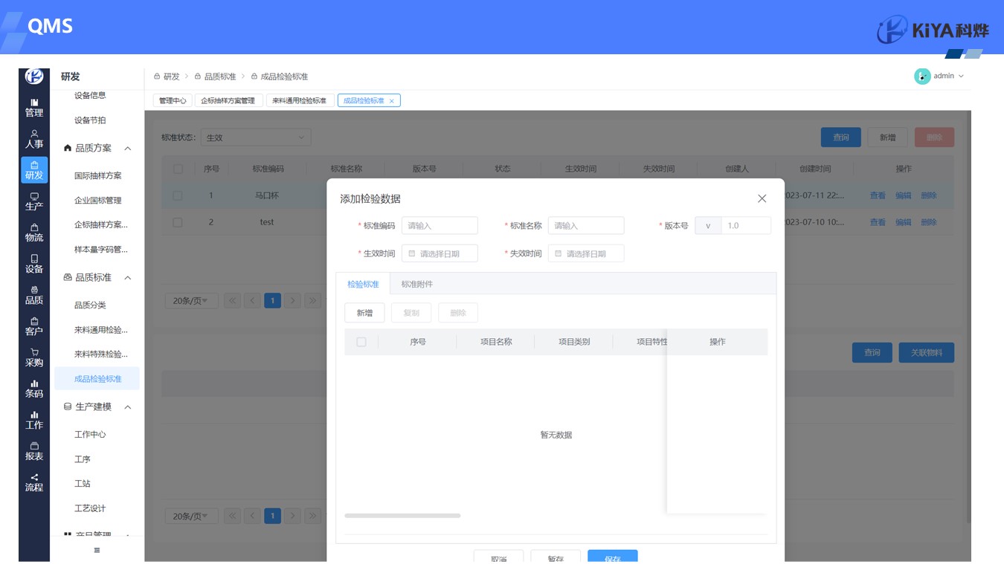The width and height of the screenshot is (1004, 564).
Task: Open the 设备 module icon
Action: 34,264
